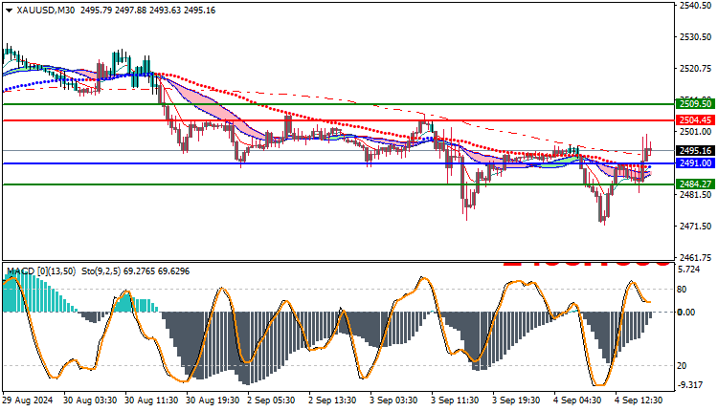
Task: Click the 5.724 indicator scale value
Action: click(x=688, y=270)
